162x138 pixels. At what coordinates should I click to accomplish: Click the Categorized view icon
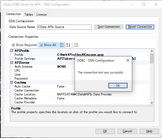(x=62, y=45)
